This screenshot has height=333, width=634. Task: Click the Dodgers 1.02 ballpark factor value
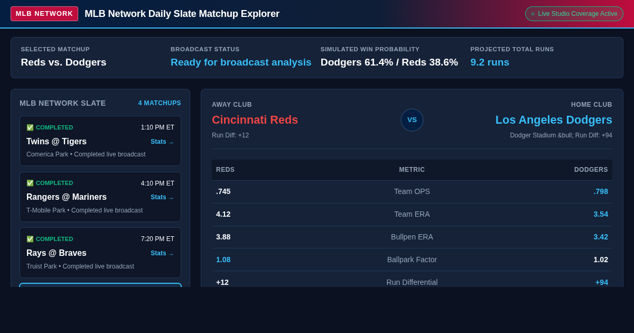[601, 260]
